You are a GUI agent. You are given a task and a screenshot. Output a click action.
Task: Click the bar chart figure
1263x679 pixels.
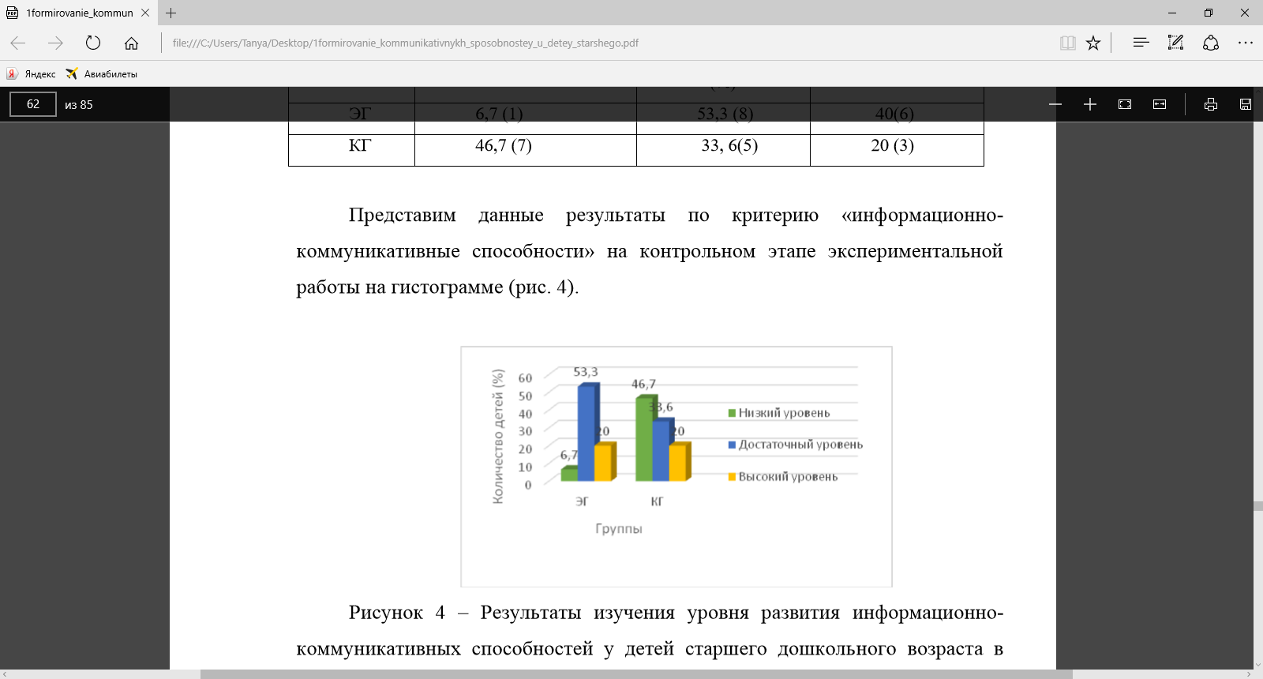[x=676, y=467]
